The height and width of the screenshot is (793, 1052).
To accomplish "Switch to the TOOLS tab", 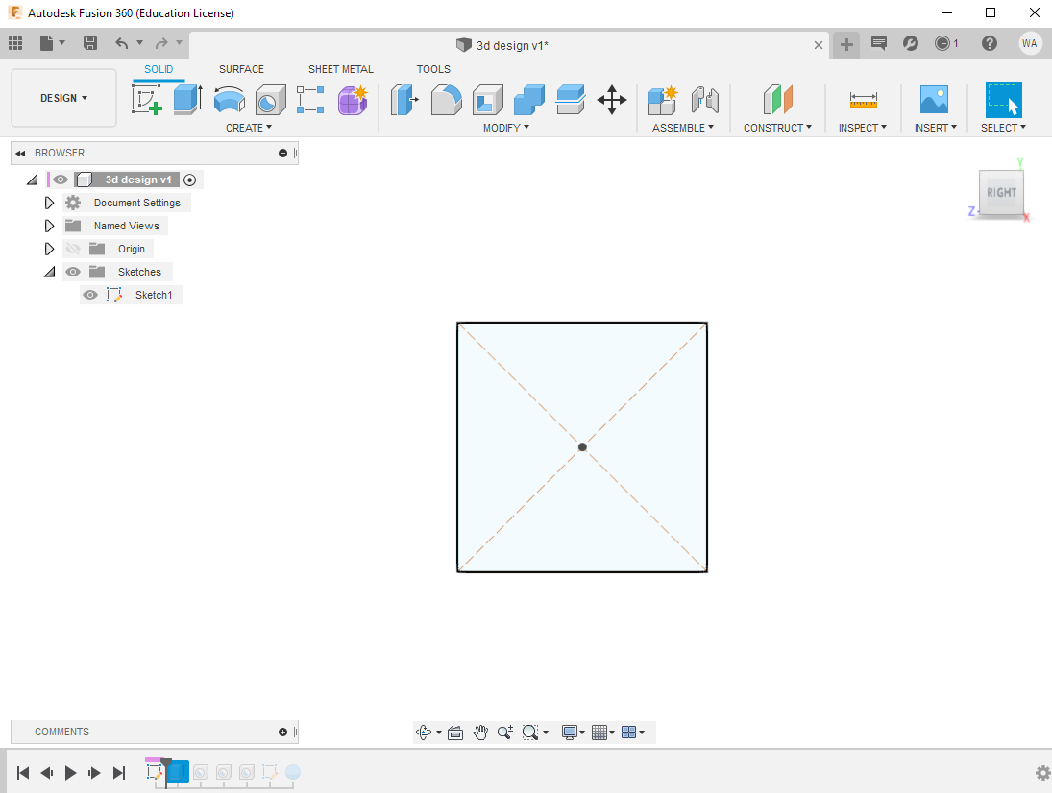I will (x=433, y=69).
